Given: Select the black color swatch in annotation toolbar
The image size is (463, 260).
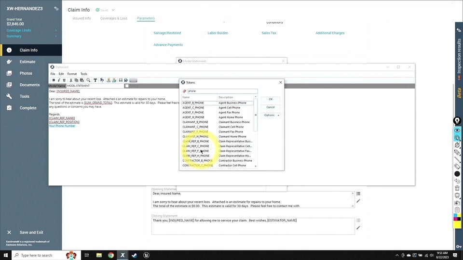Looking at the screenshot, I should tap(457, 174).
